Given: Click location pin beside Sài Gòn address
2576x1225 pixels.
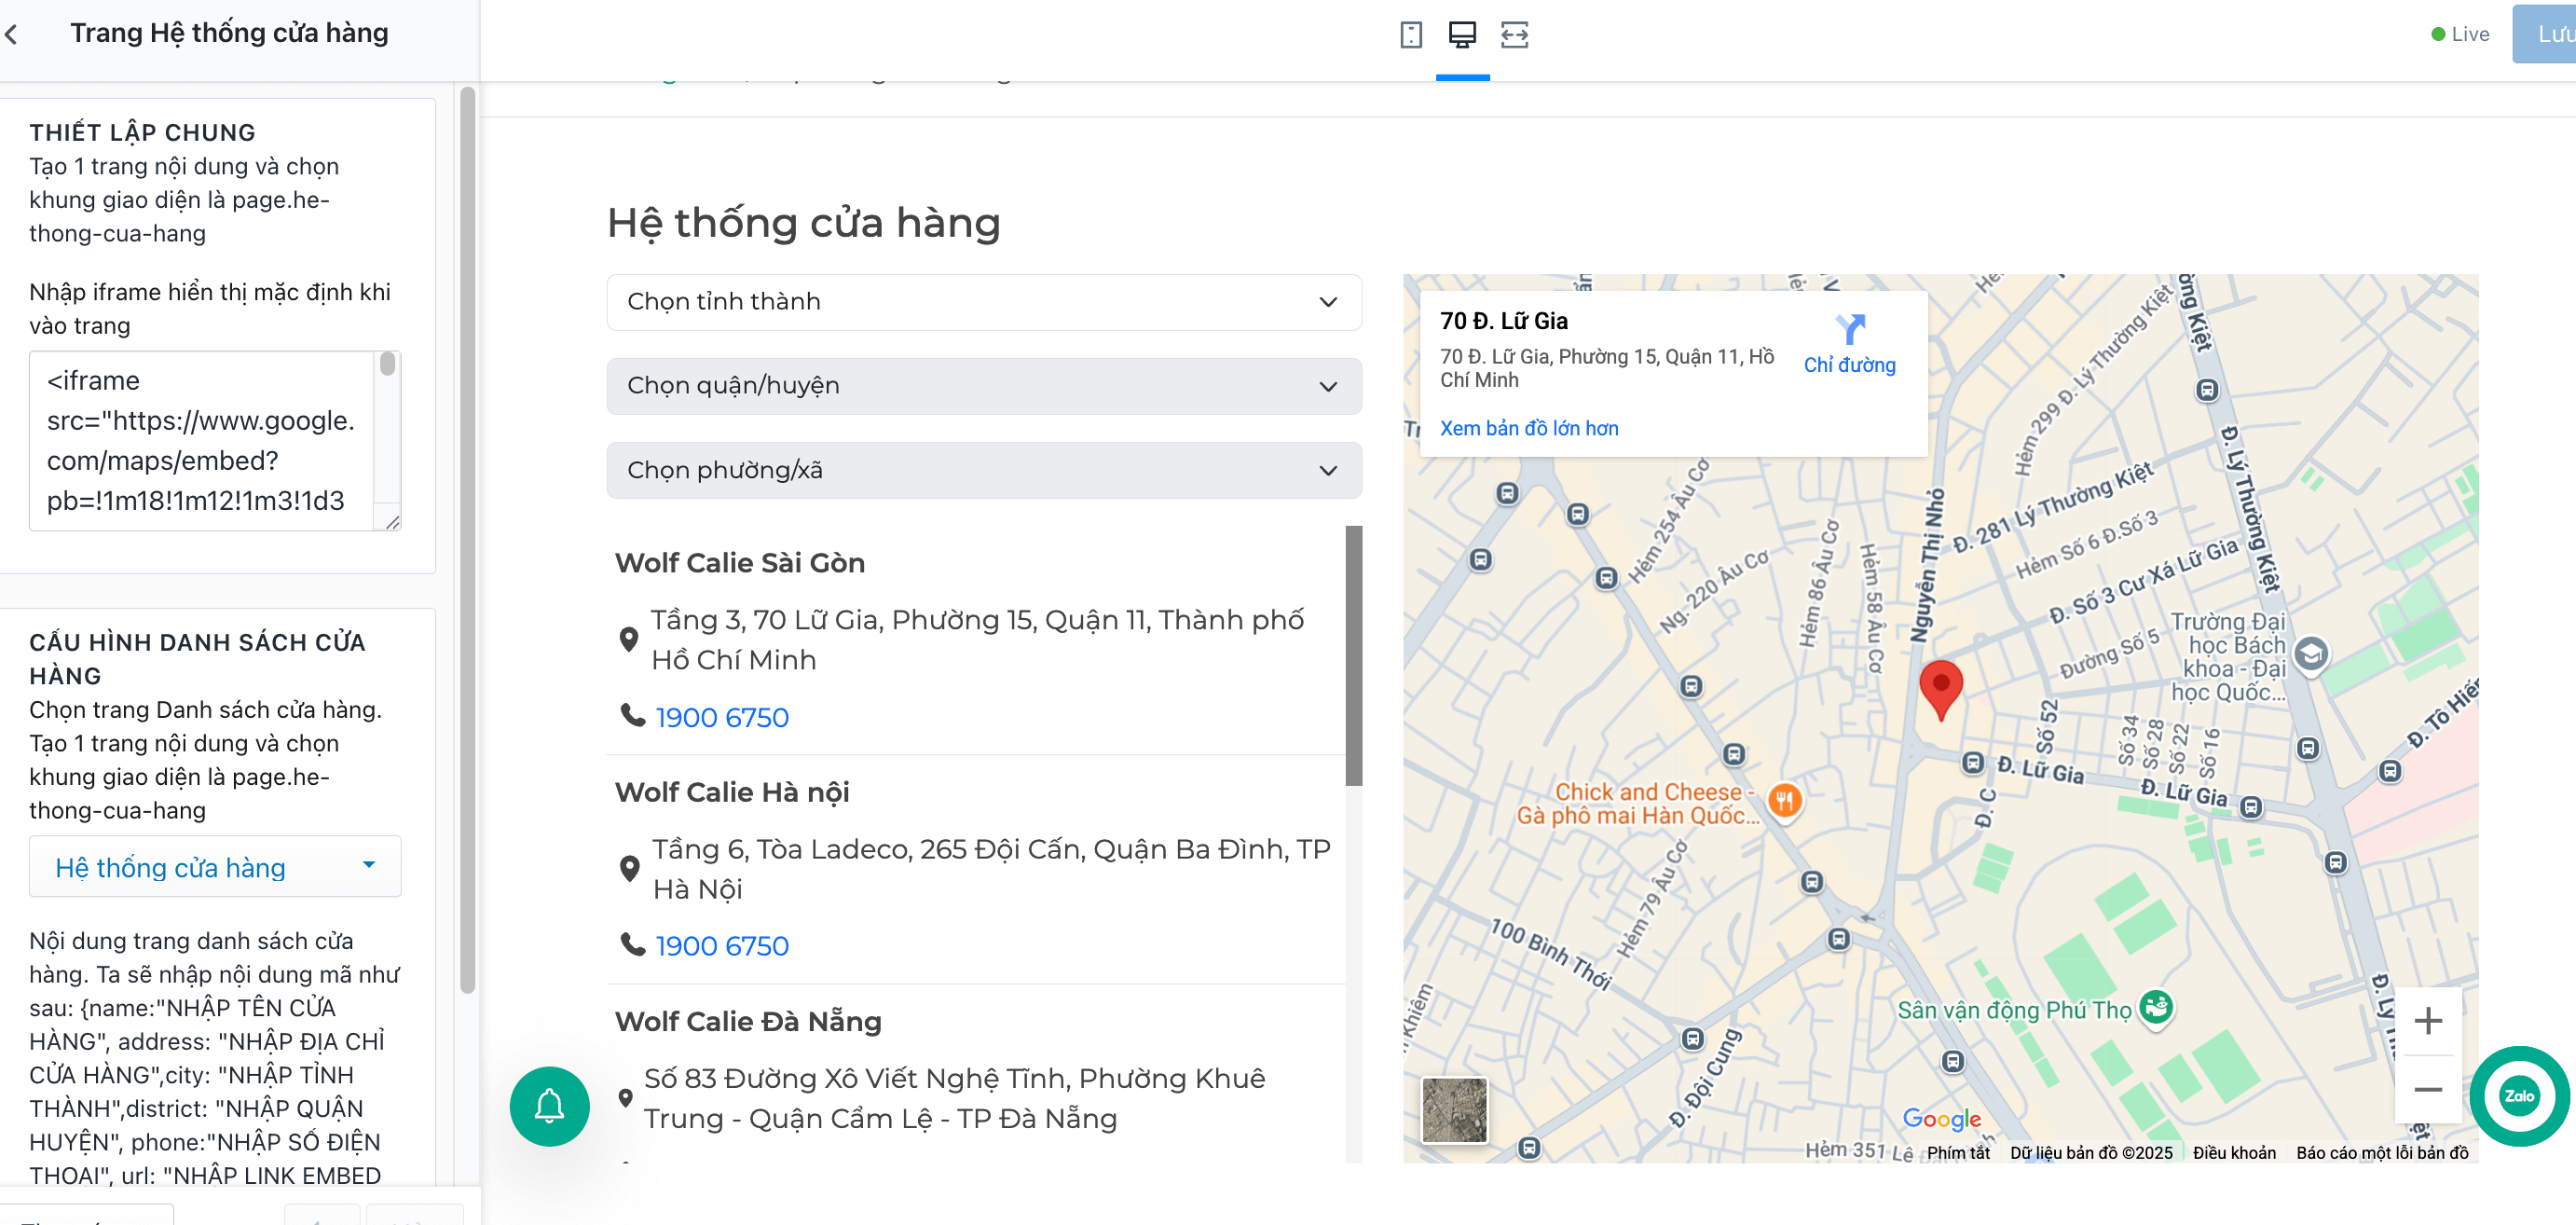Looking at the screenshot, I should 629,639.
